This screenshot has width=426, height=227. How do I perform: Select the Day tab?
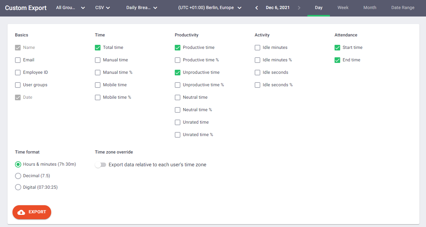click(319, 7)
